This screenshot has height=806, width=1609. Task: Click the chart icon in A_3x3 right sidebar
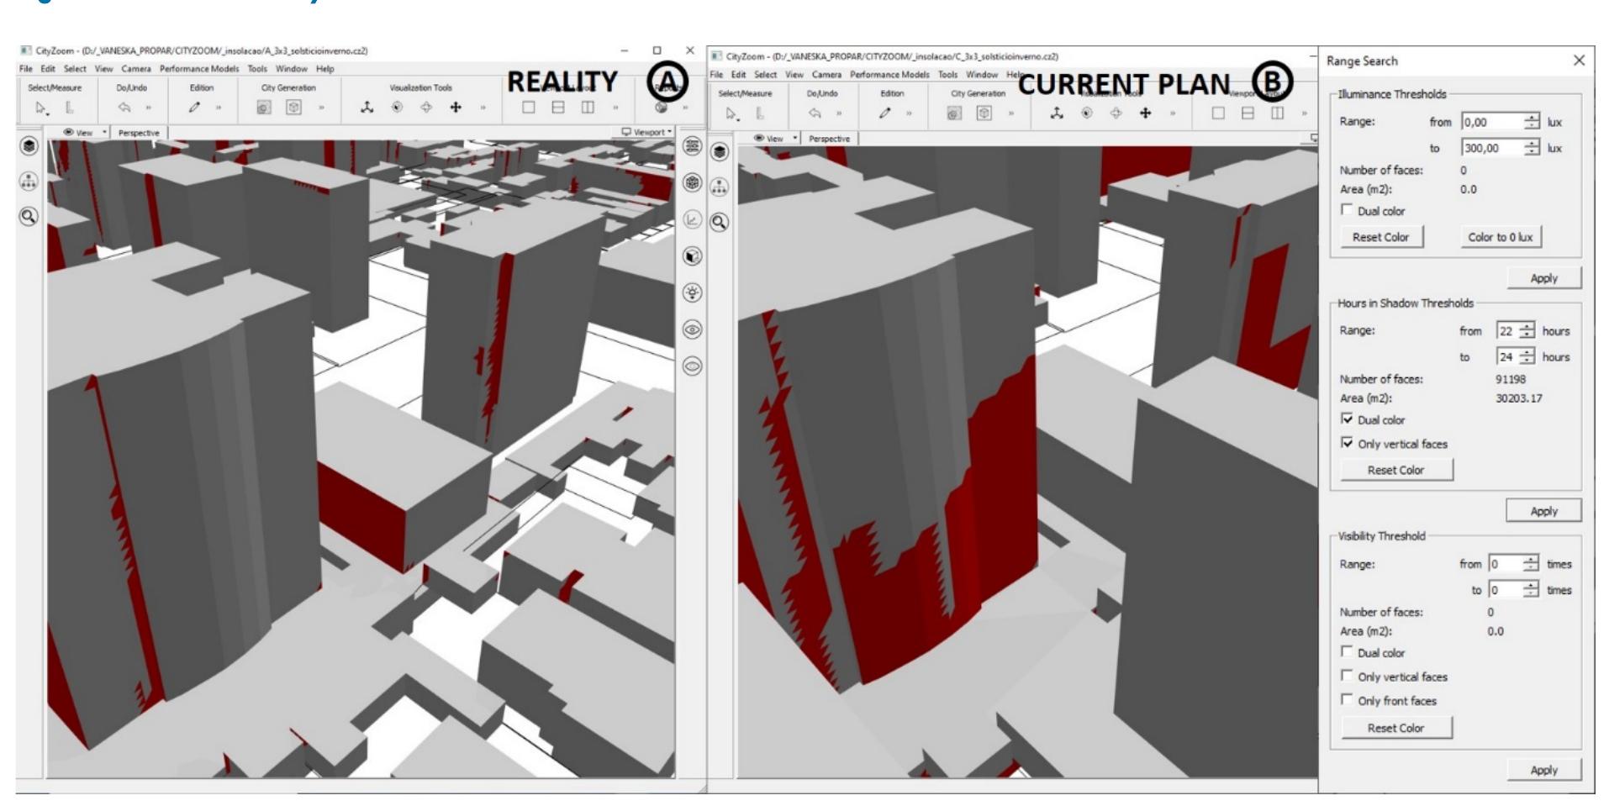(x=692, y=219)
